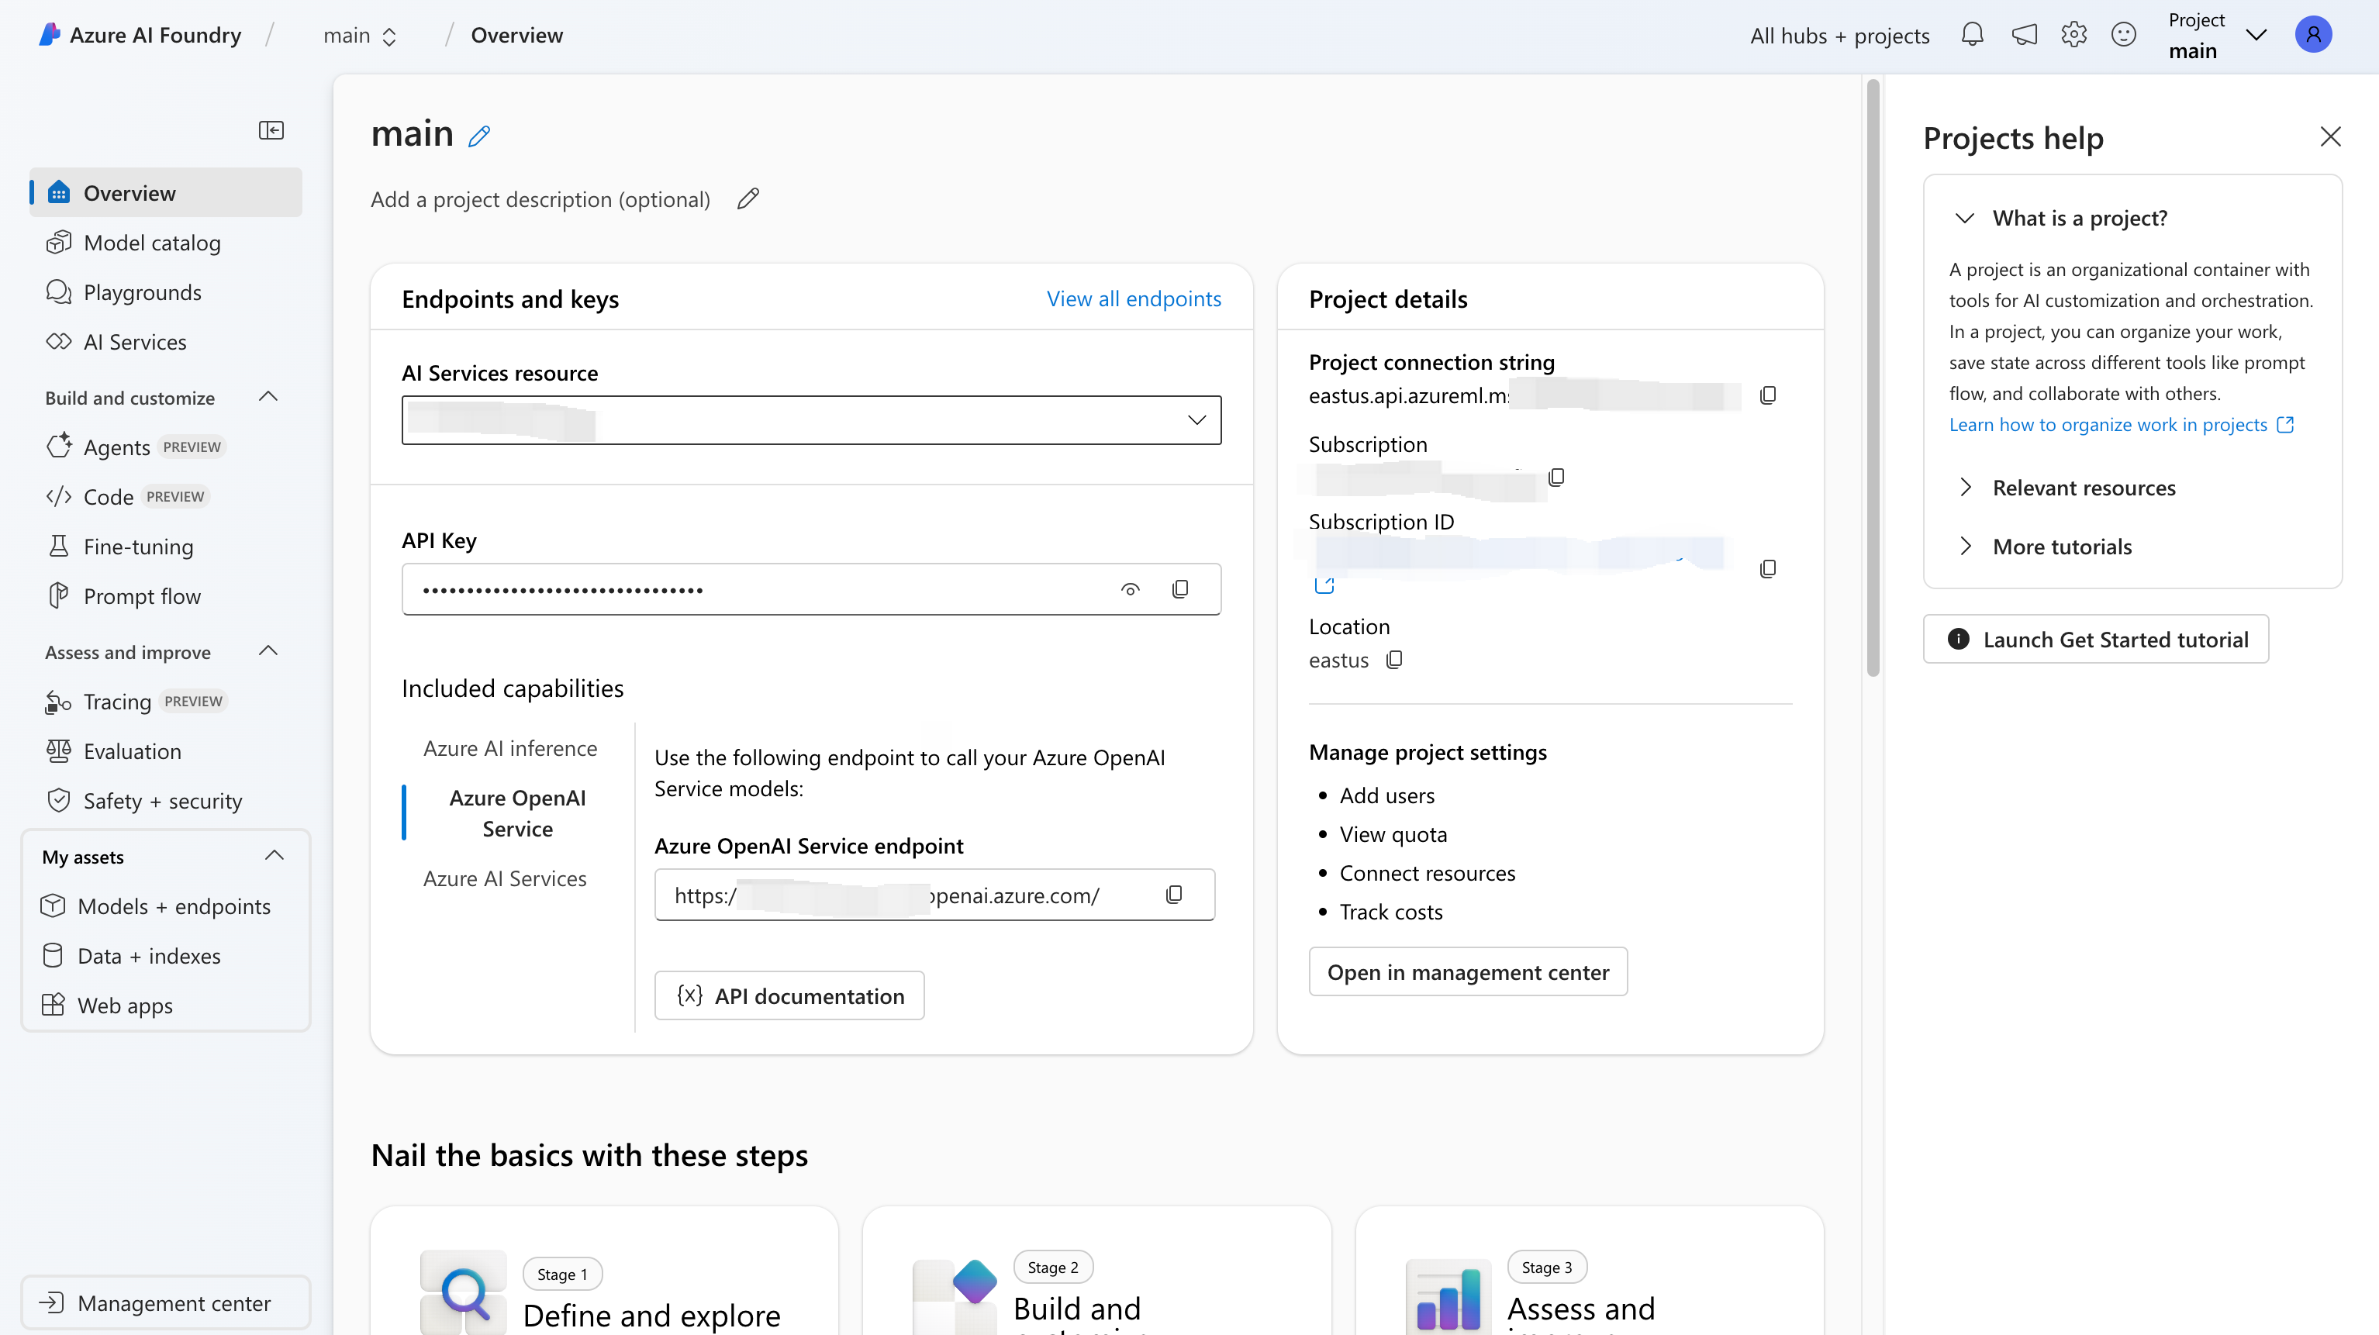Image resolution: width=2379 pixels, height=1335 pixels.
Task: Copy the eastus location value
Action: (x=1394, y=659)
